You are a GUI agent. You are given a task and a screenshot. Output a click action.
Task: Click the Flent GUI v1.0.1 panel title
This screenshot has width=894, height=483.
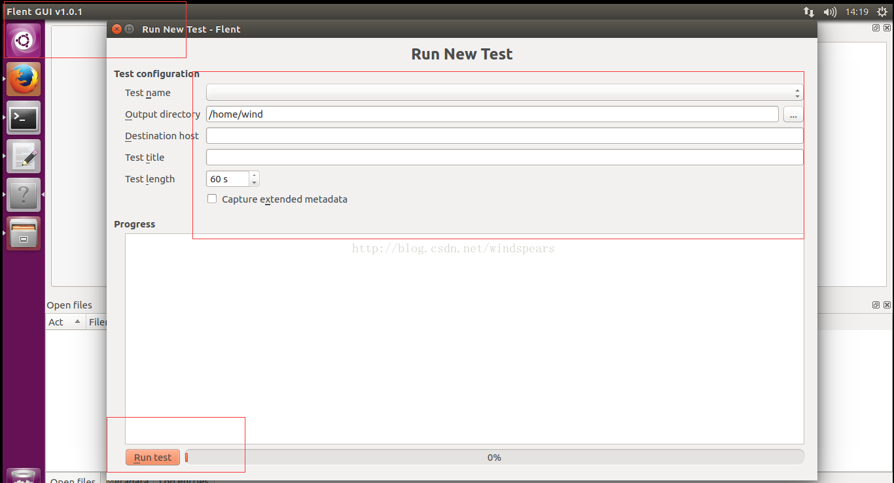(x=45, y=12)
